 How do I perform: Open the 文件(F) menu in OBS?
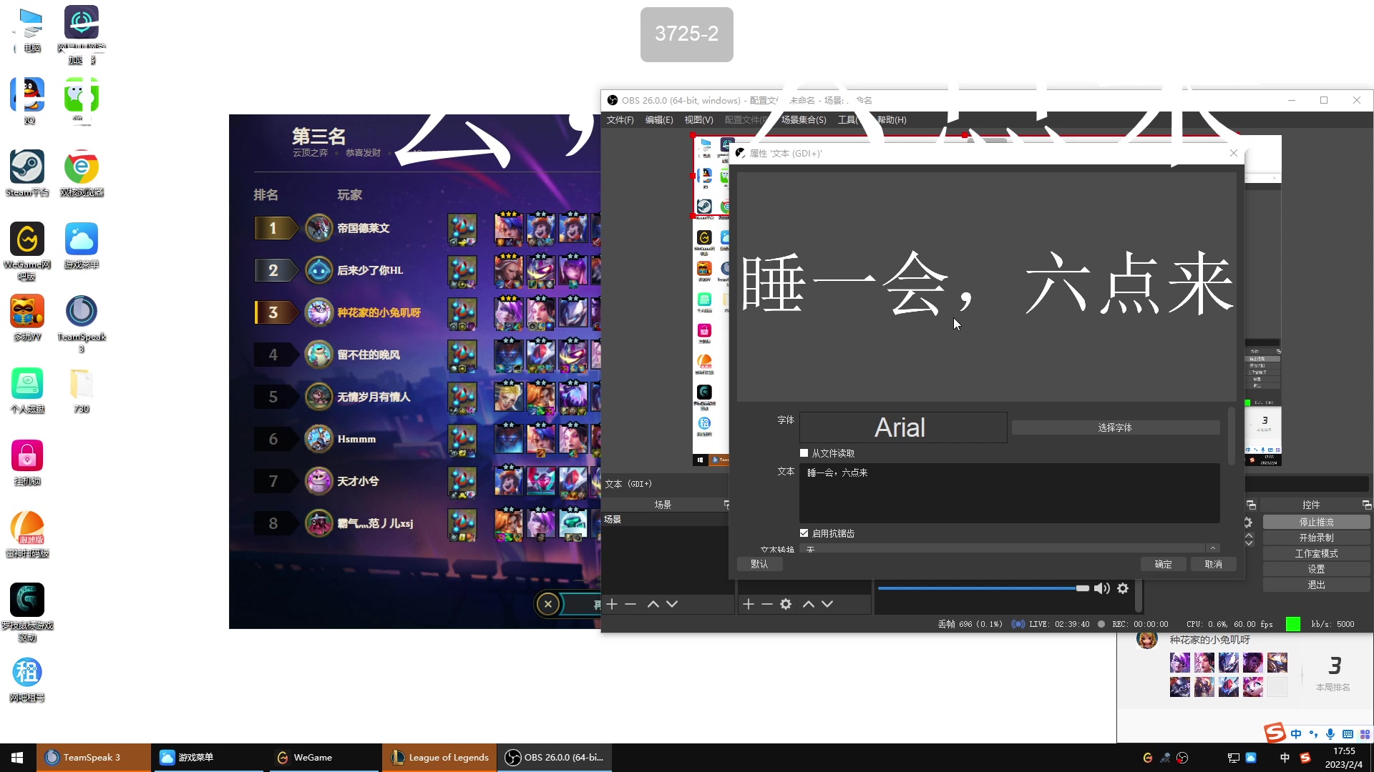pos(620,119)
